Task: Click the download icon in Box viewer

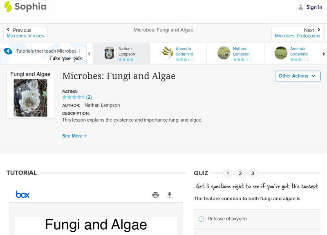Action: tap(170, 195)
